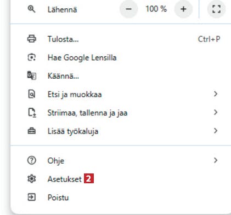Click the printer icon beside Tulosta
This screenshot has width=231, height=215.
[32, 39]
